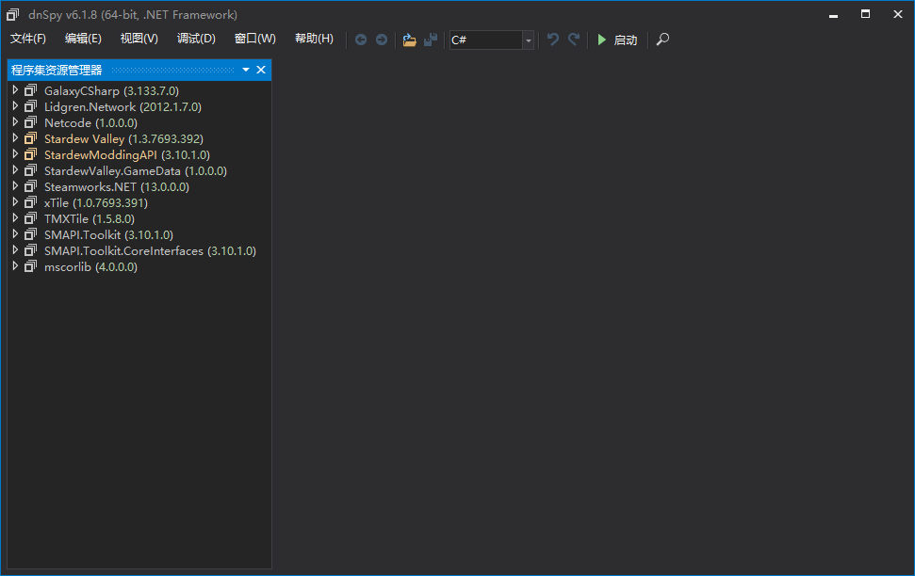Select StardewModdingAPI (3.10.1.0) entry
The width and height of the screenshot is (915, 576).
[126, 155]
